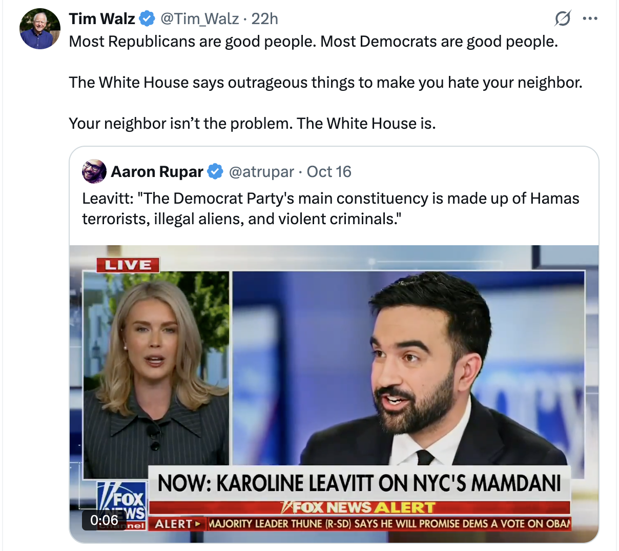Click the main tweet text paragraph
Image resolution: width=619 pixels, height=551 pixels.
(326, 82)
